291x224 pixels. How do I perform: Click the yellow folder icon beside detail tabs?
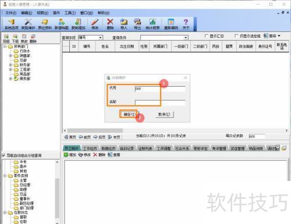tap(284, 148)
